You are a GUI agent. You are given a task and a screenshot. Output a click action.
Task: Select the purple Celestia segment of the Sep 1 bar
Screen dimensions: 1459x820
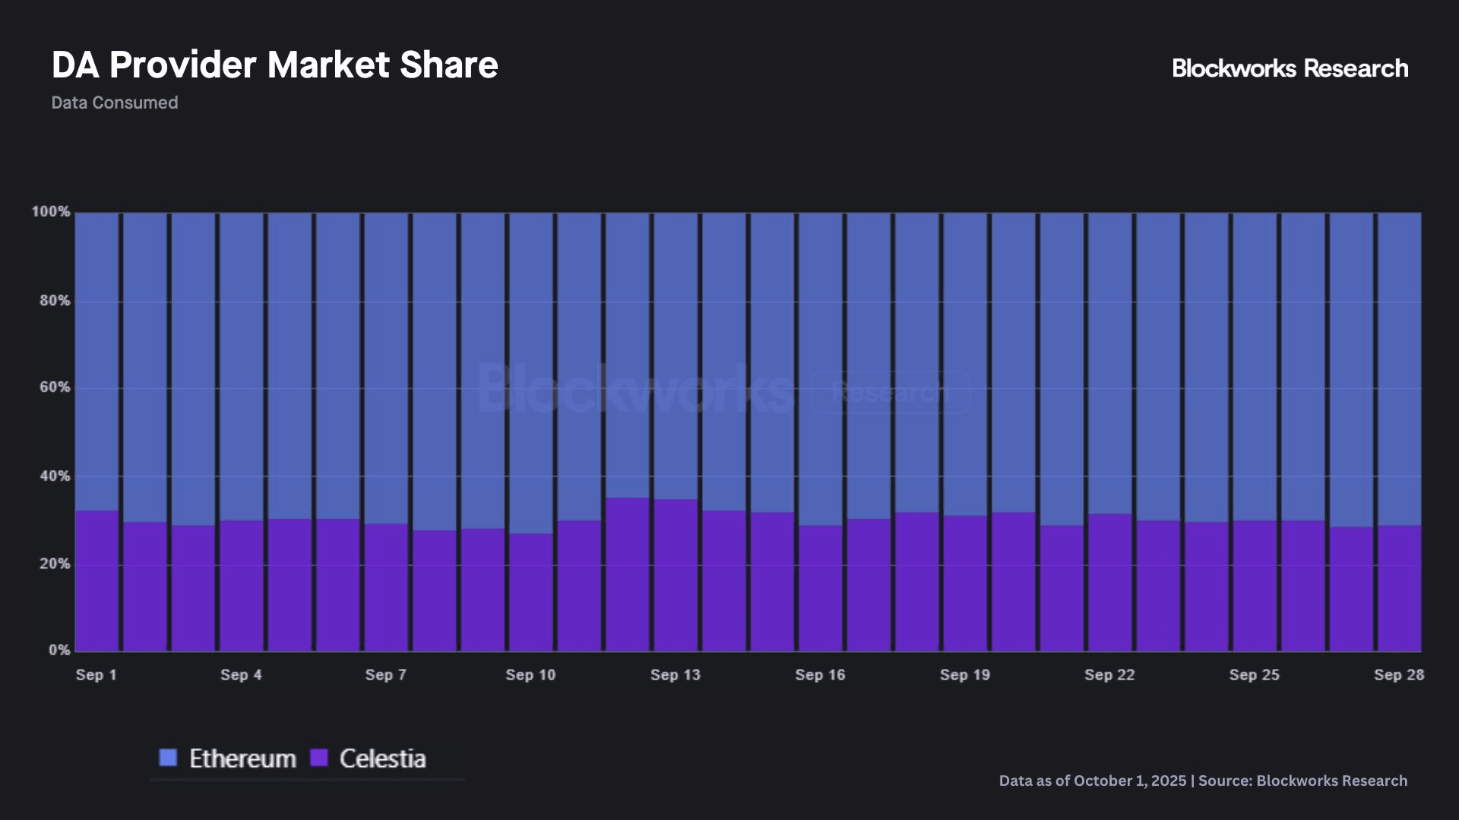point(97,581)
